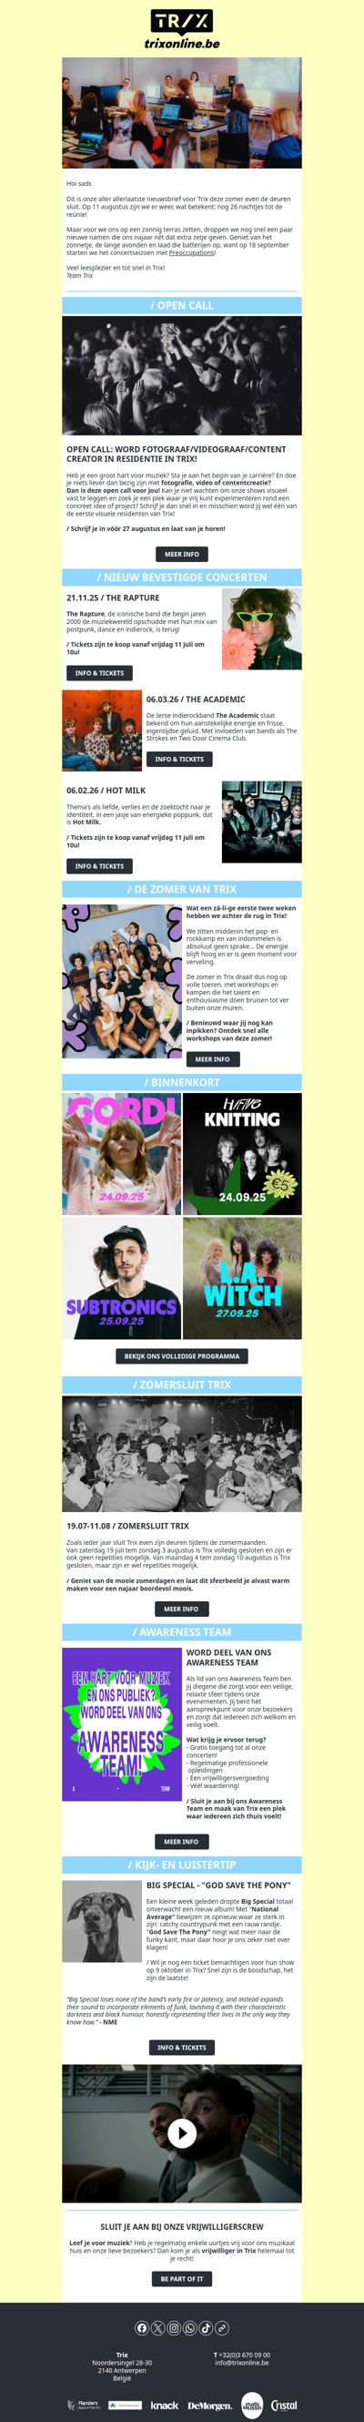The width and height of the screenshot is (364, 2422).
Task: Click the info@trixonline.be email address
Action: point(242,2363)
